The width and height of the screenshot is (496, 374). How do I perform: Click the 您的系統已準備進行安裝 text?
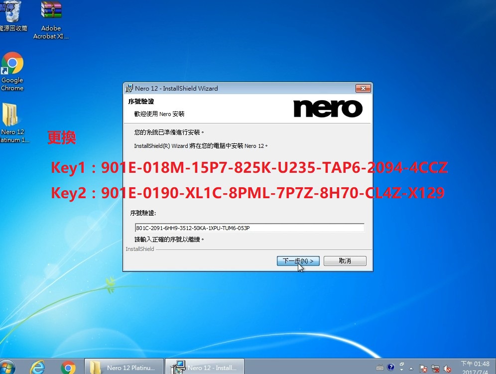tap(169, 132)
